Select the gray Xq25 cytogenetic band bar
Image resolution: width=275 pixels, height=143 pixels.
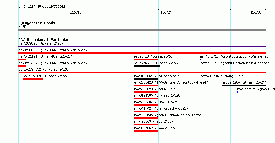pyautogui.click(x=142, y=30)
